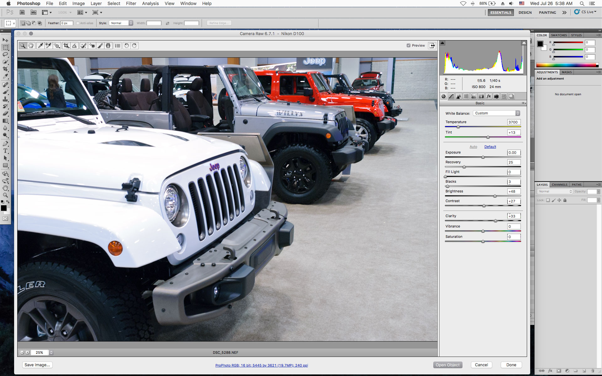Click the Clarity slider handle
602x376 pixels.
tap(495, 221)
